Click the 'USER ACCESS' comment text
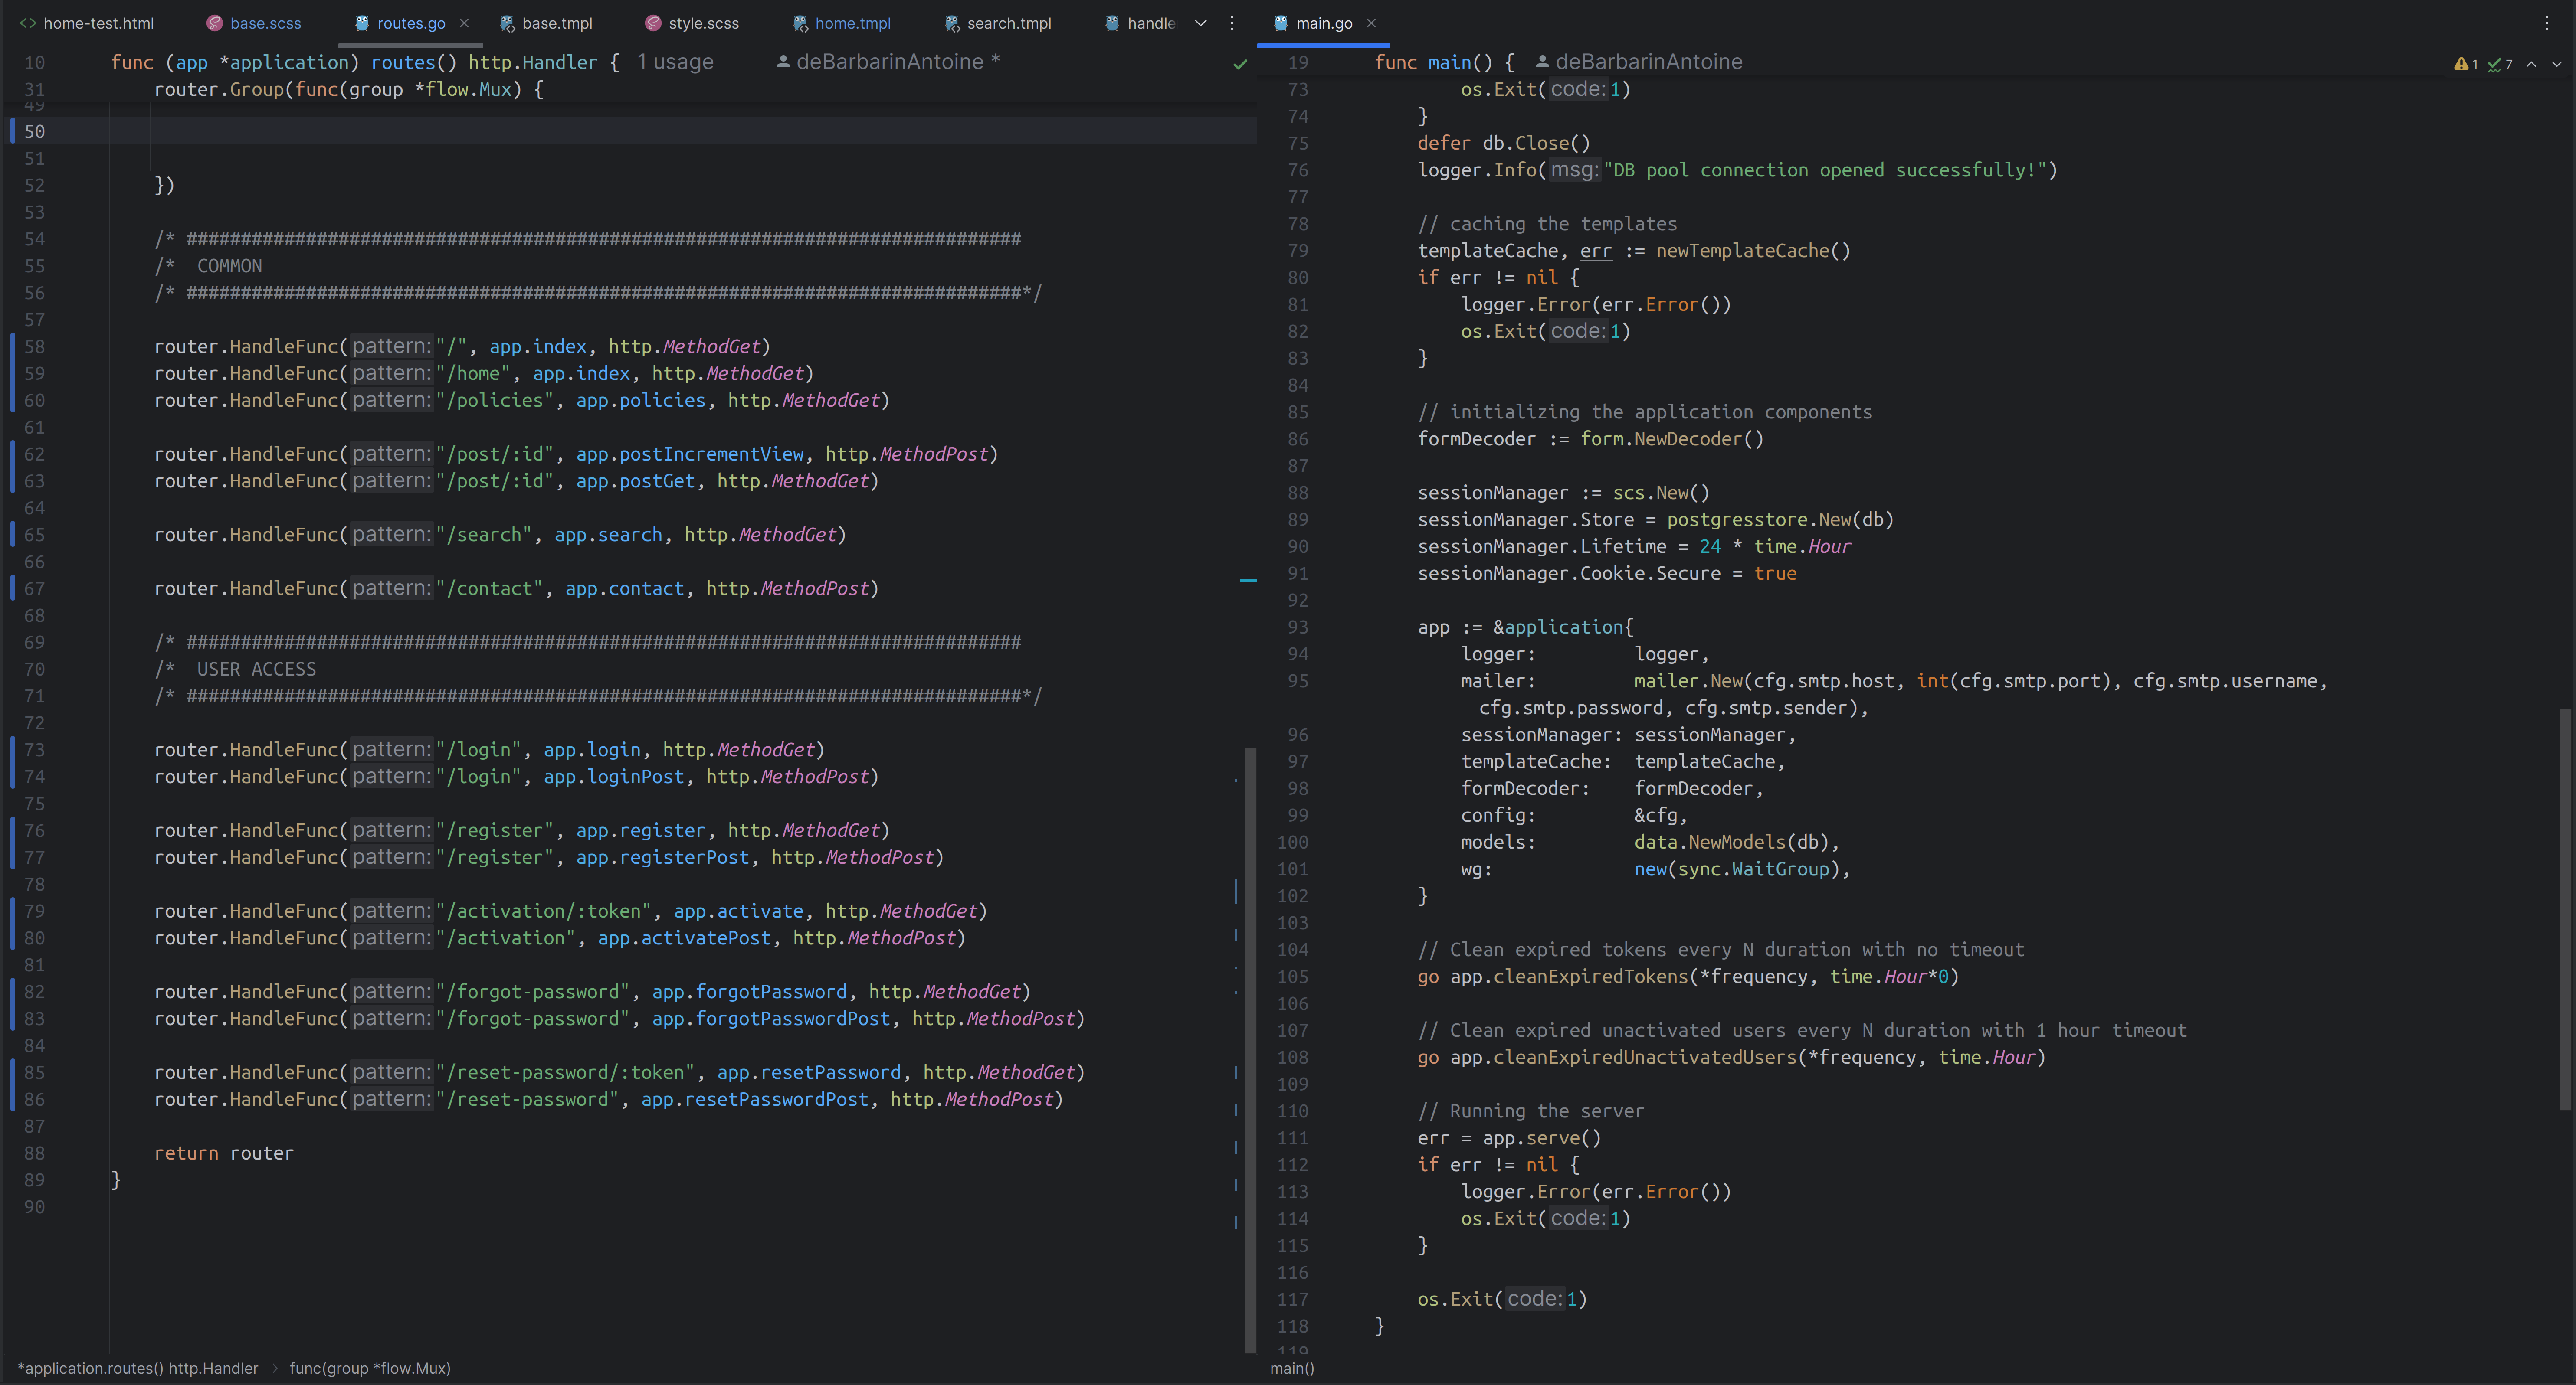Image resolution: width=2576 pixels, height=1385 pixels. (256, 670)
